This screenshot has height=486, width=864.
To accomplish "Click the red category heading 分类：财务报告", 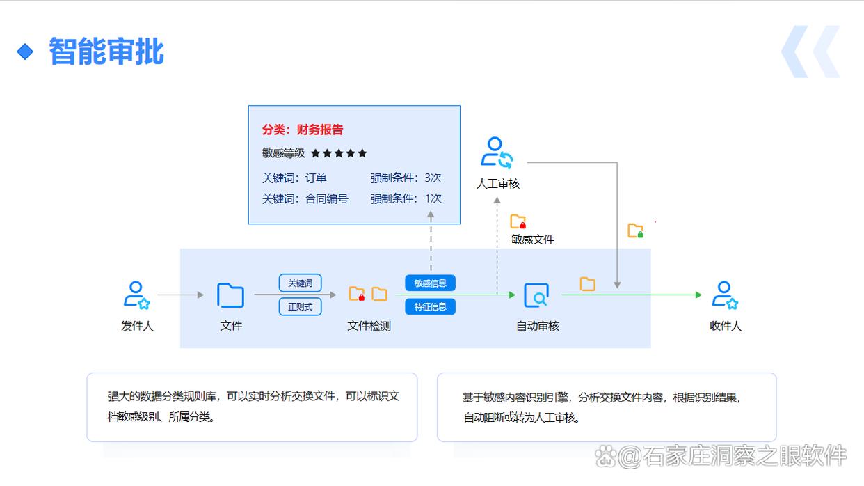I will [x=303, y=130].
